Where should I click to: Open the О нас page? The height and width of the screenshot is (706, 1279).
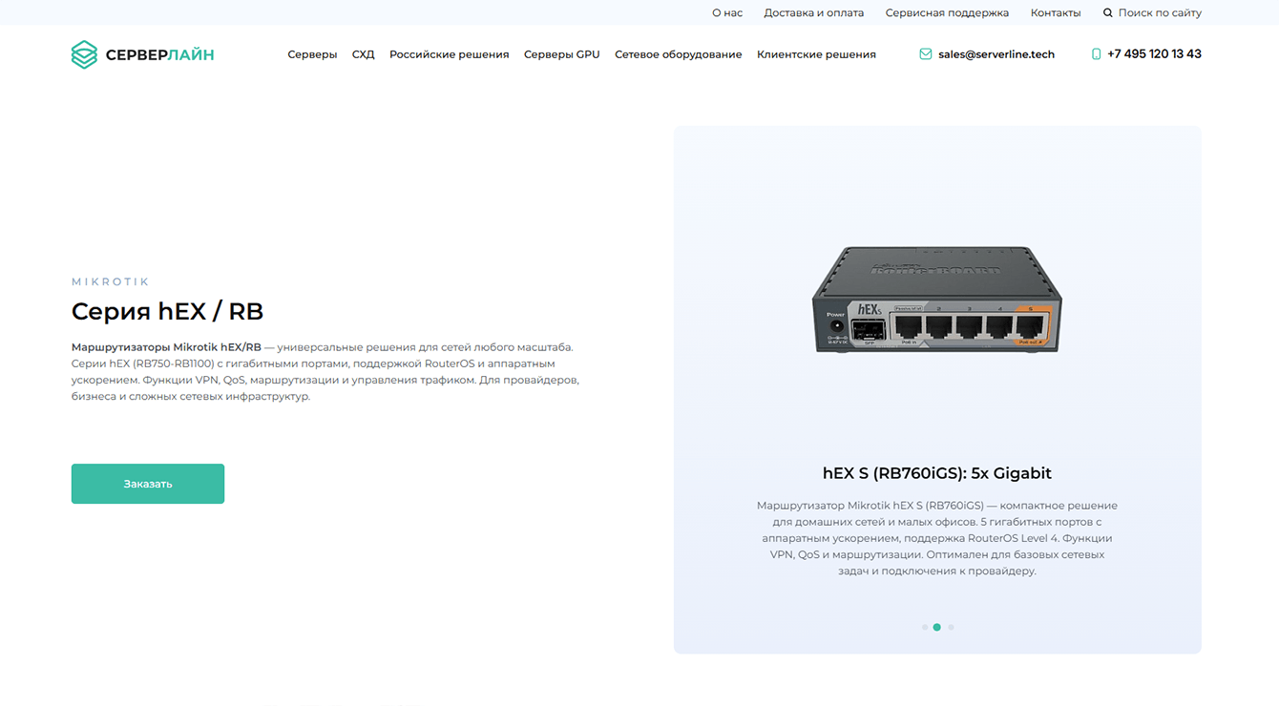(x=727, y=13)
